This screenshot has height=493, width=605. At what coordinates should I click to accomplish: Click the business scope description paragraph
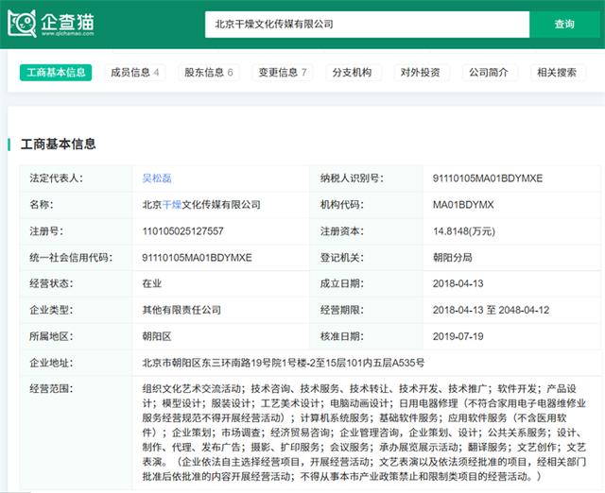[364, 433]
